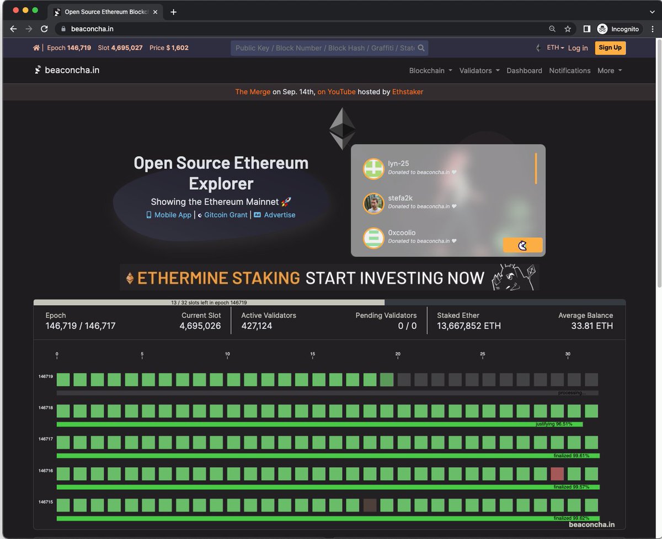
Task: Click the Advertise link
Action: click(280, 215)
